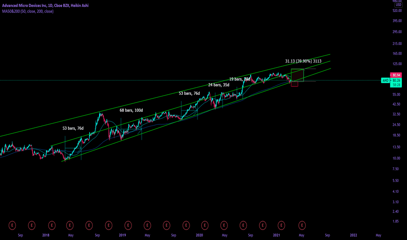The width and height of the screenshot is (407, 240).
Task: Click the green long position target box
Action: pyautogui.click(x=297, y=75)
